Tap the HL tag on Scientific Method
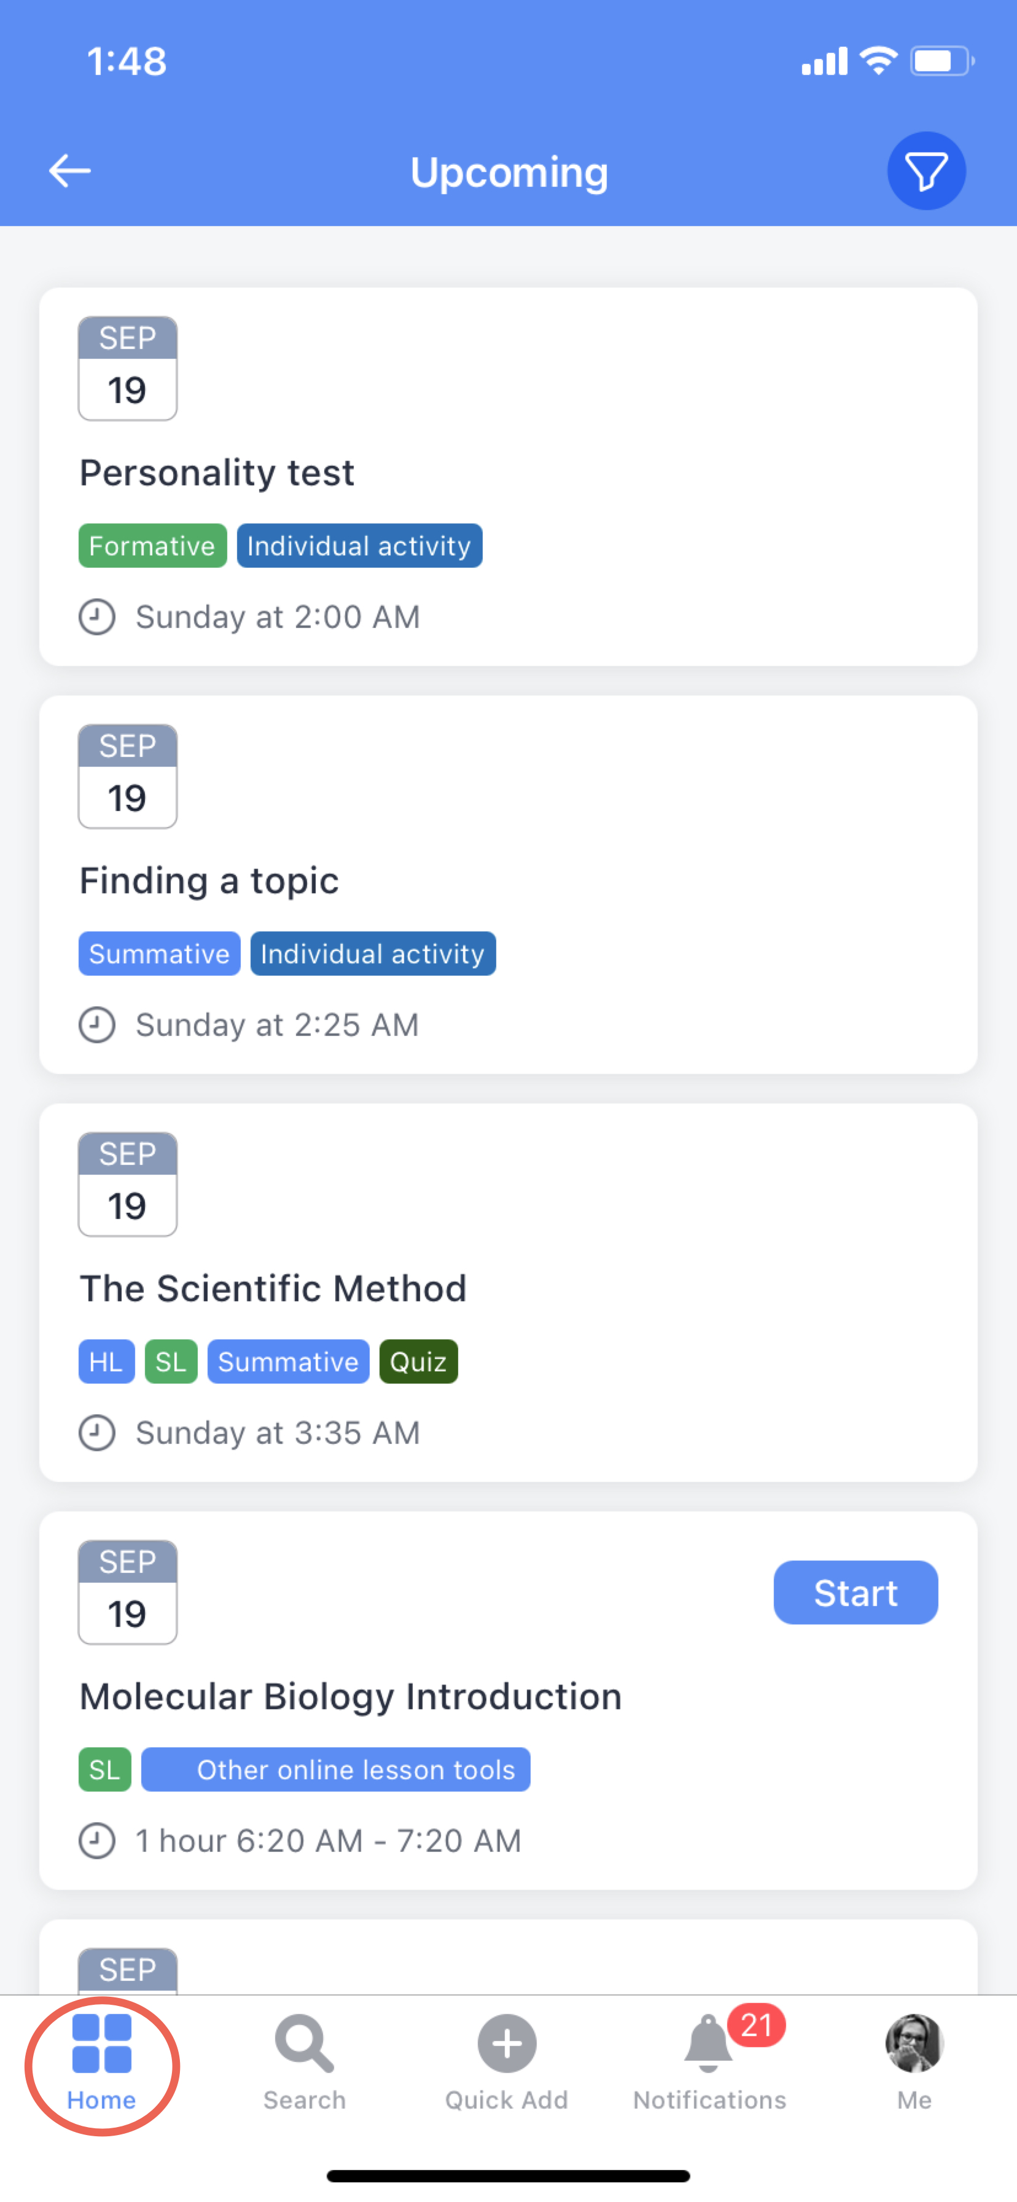This screenshot has width=1017, height=2202. coord(106,1362)
